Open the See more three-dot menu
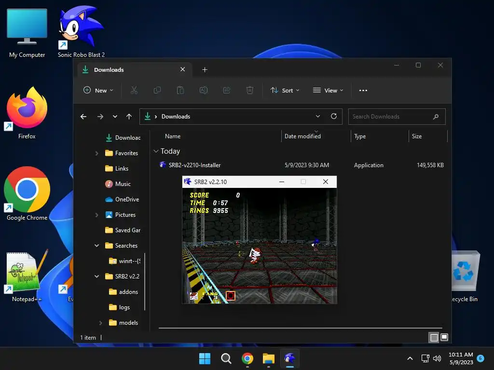Screen dimensions: 494x370 [x=363, y=90]
